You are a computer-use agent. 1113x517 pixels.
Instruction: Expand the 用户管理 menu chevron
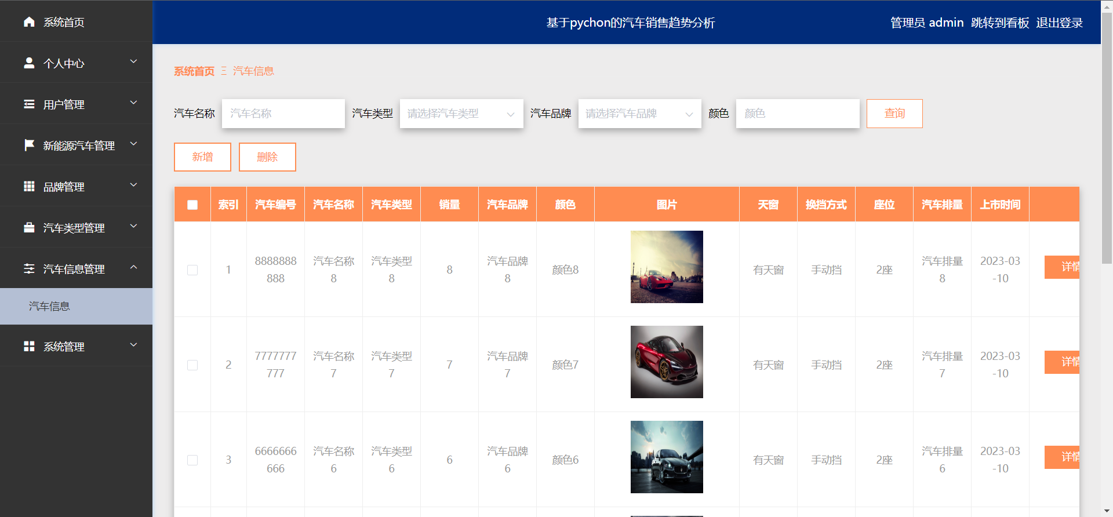[x=133, y=103]
